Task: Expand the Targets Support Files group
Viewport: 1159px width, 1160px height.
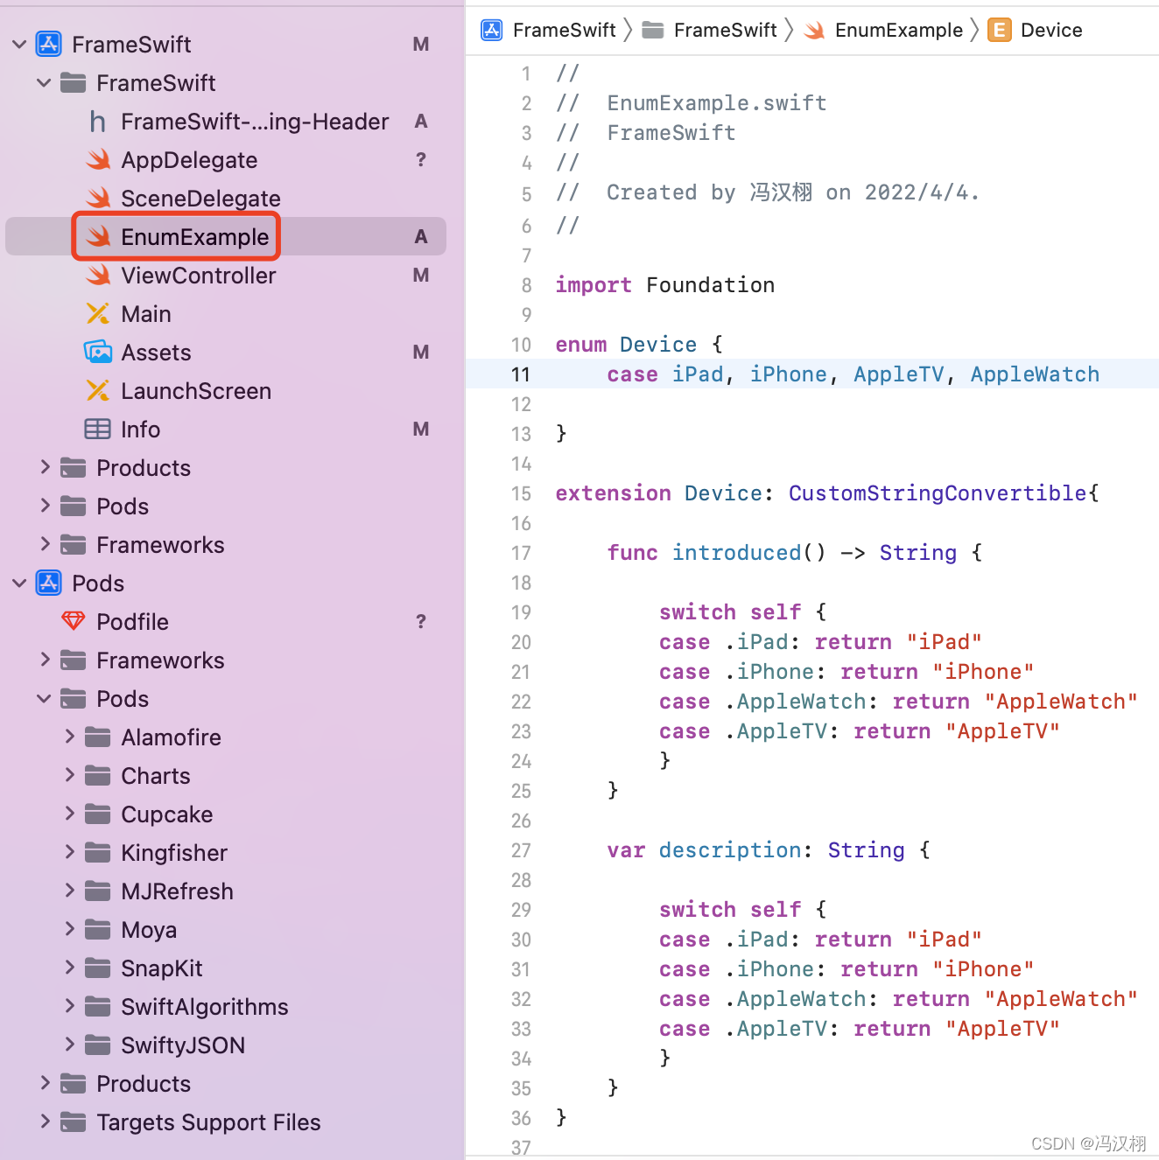Action: (x=45, y=1122)
